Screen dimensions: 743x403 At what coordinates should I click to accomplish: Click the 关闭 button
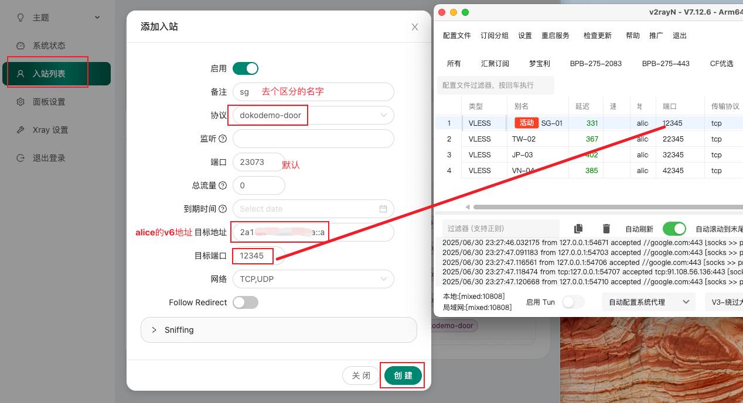361,376
